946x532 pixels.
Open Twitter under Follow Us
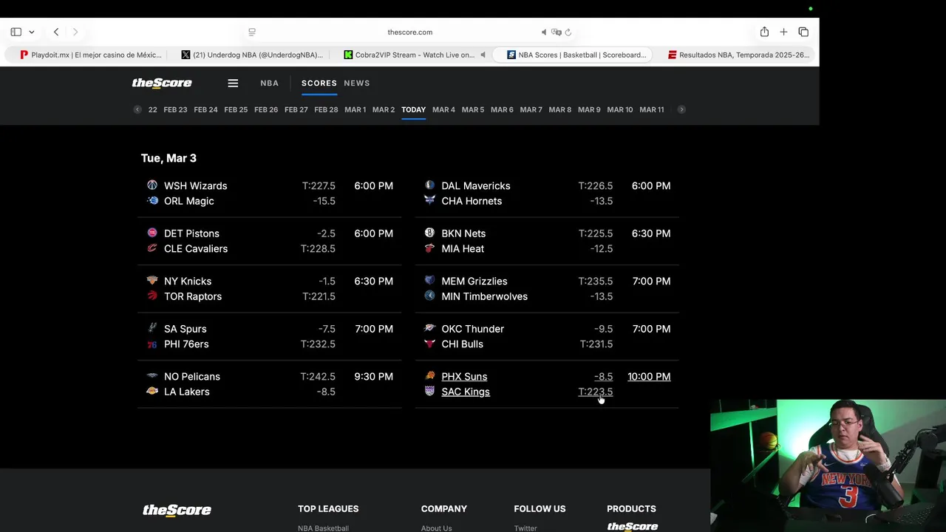pyautogui.click(x=525, y=528)
